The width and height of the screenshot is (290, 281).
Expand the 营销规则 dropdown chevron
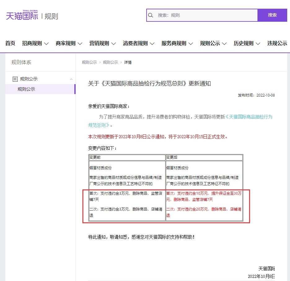point(114,44)
